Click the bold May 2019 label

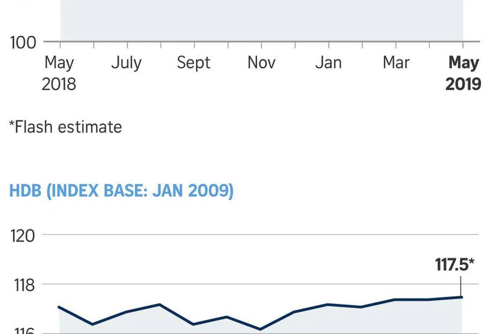click(x=463, y=73)
